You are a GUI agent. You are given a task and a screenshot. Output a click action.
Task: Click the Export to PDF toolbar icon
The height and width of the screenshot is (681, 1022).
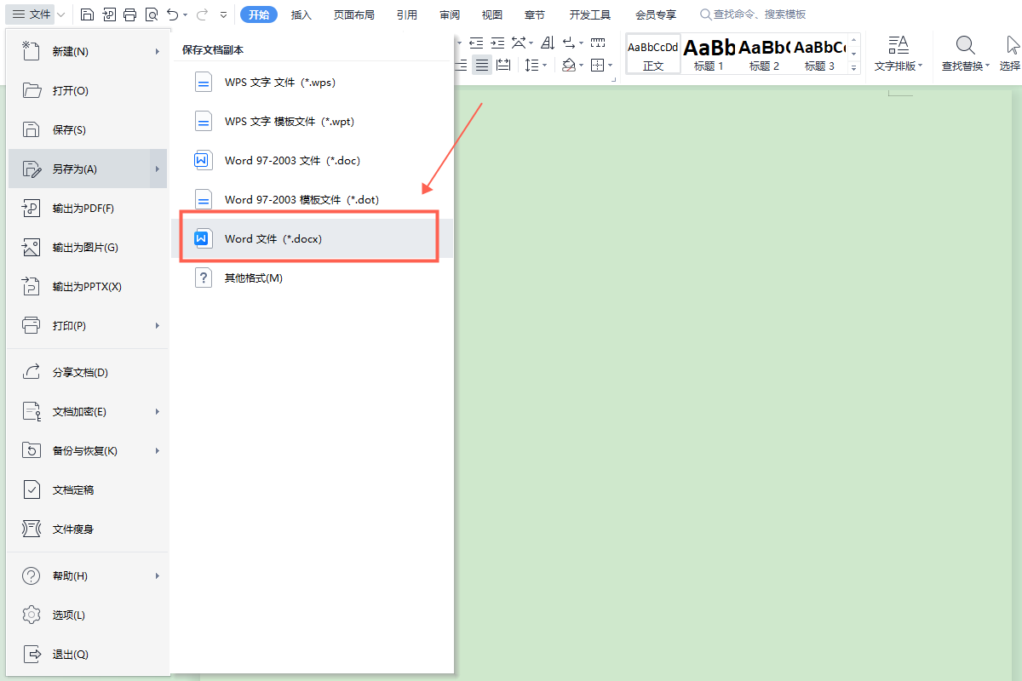[109, 14]
